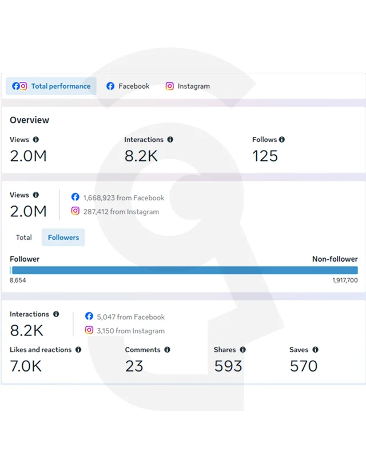
Task: Click the 3,150 from Instagram text
Action: (x=131, y=331)
